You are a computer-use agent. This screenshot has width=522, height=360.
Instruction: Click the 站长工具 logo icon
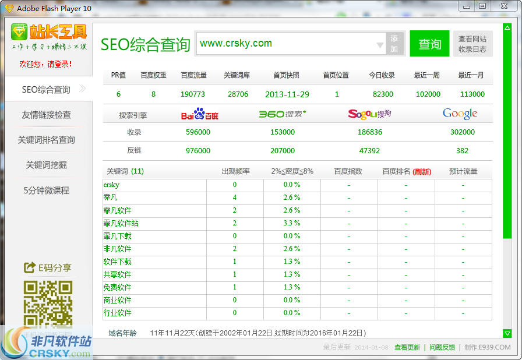click(x=19, y=32)
